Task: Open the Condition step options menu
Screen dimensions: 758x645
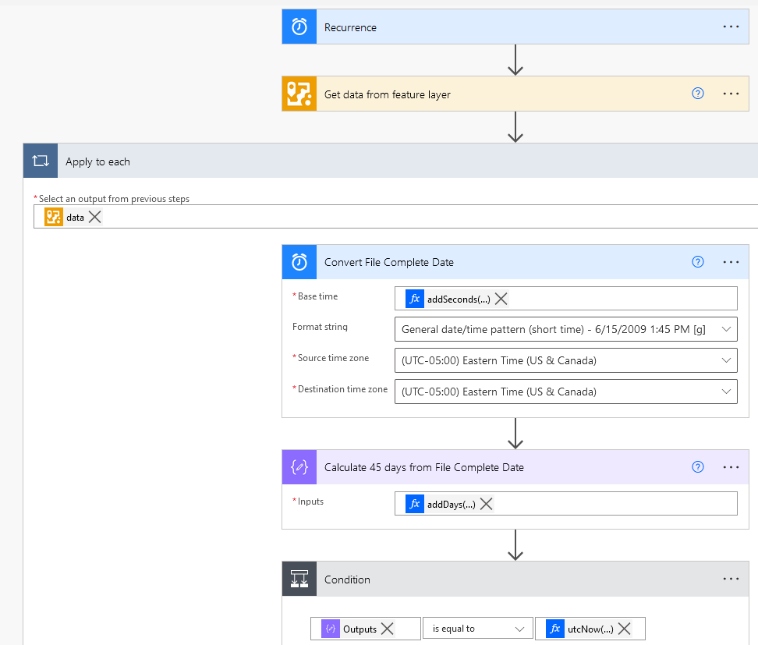Action: point(731,579)
